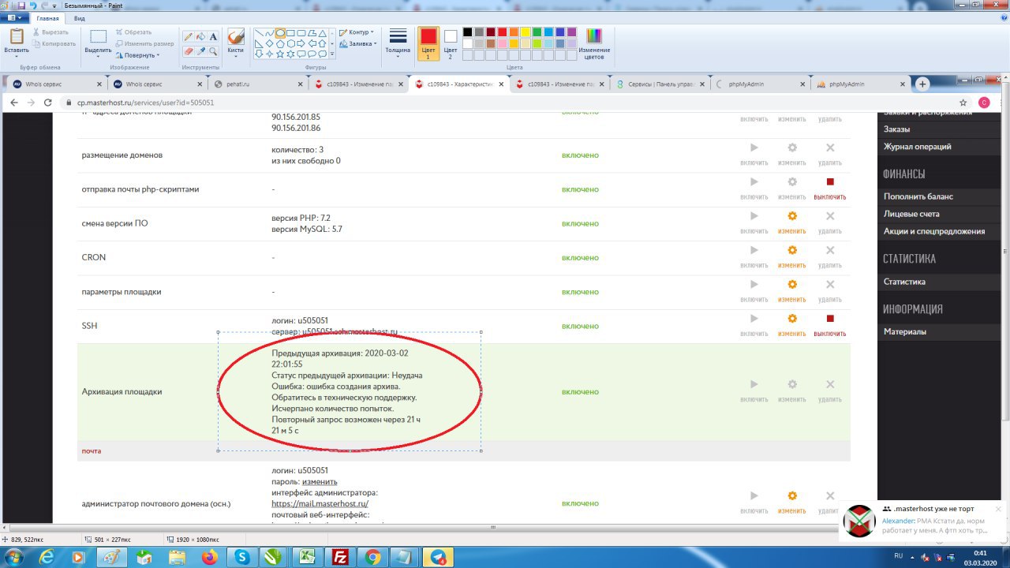Expand the shapes gallery list

pos(332,54)
